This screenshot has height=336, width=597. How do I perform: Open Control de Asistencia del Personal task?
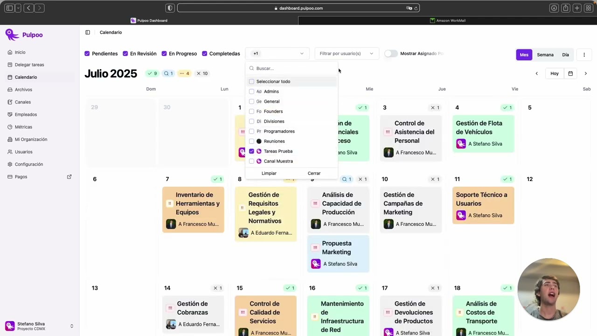(410, 138)
